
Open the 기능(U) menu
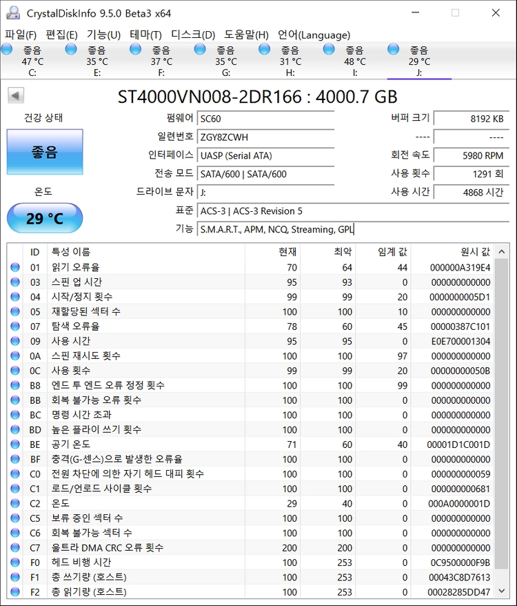click(x=103, y=35)
